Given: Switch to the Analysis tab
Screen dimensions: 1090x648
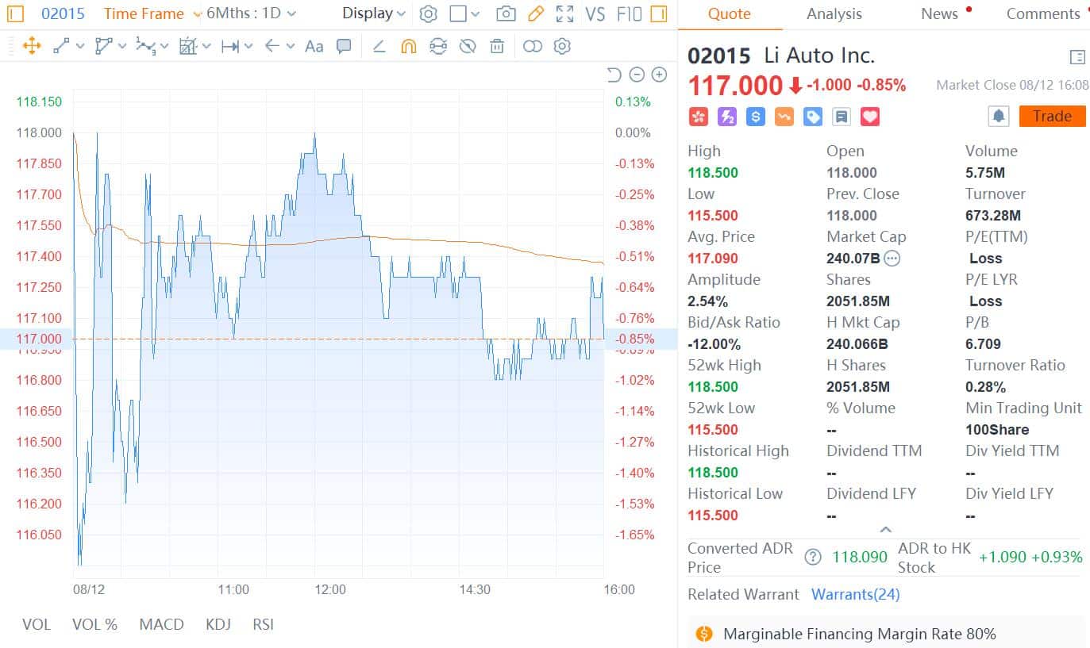Looking at the screenshot, I should coord(834,13).
